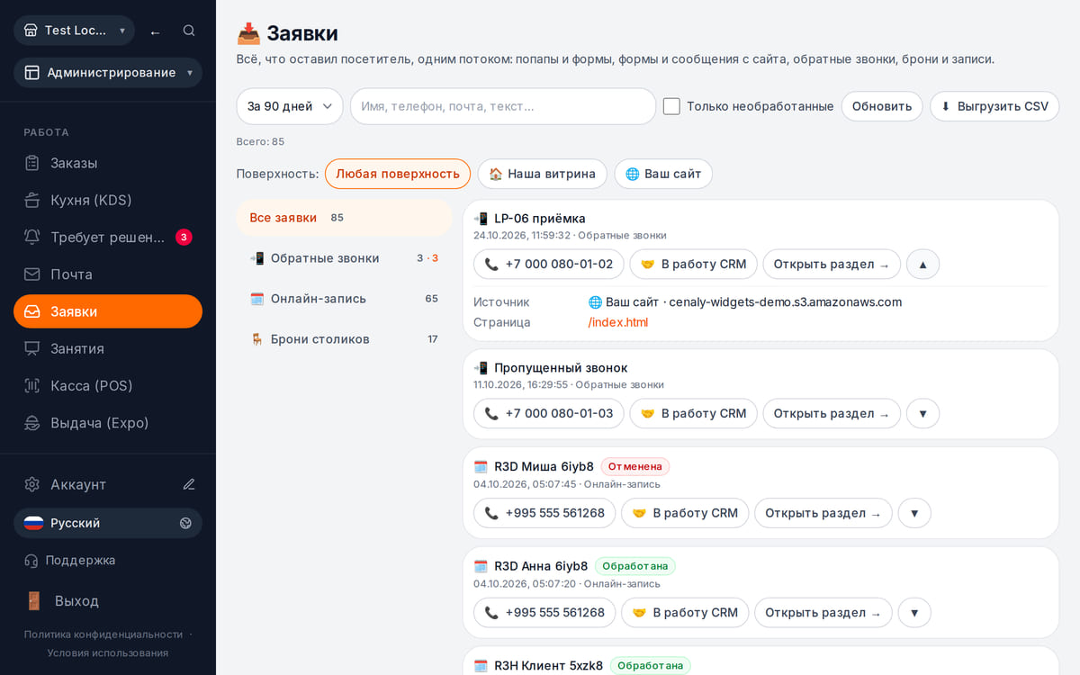This screenshot has width=1080, height=675.
Task: Click Обработана badge on R3D Анна card
Action: tap(635, 566)
